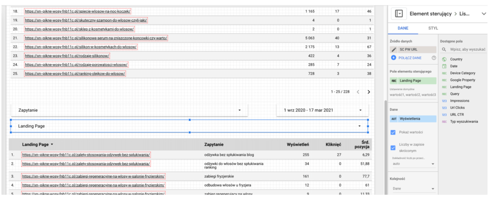Click the pencil icon to edit SC PW URL
This screenshot has height=202, width=494.
(394, 50)
